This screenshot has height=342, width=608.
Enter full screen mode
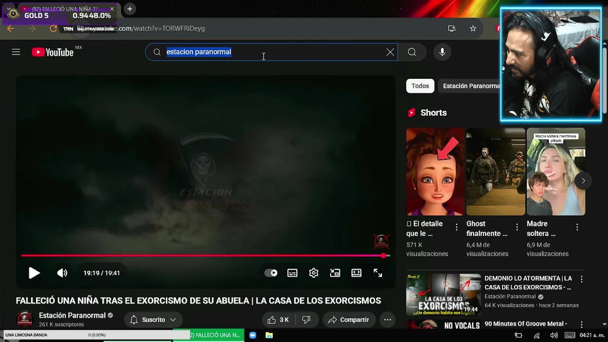(x=378, y=273)
